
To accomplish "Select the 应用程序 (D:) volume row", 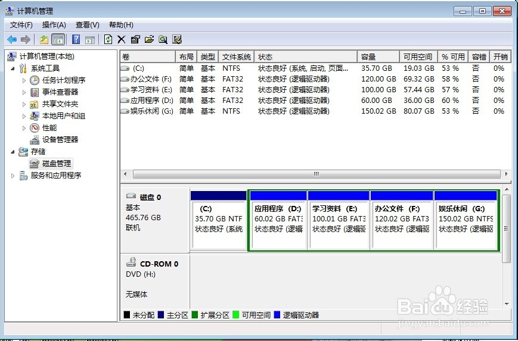I will coord(315,100).
